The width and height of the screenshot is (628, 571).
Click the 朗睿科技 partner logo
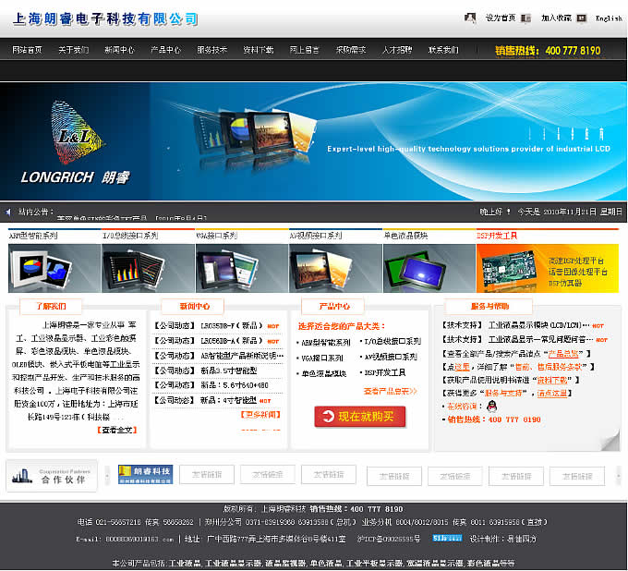tap(146, 475)
